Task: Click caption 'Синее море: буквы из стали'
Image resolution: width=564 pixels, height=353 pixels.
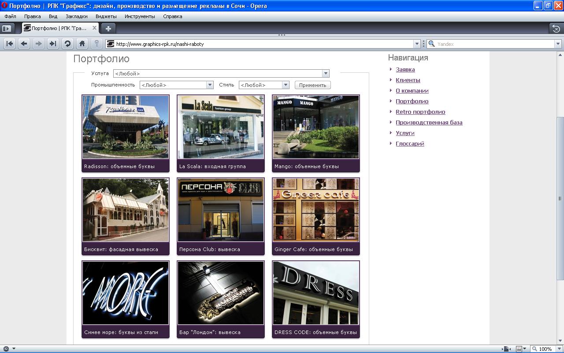Action: pyautogui.click(x=121, y=332)
